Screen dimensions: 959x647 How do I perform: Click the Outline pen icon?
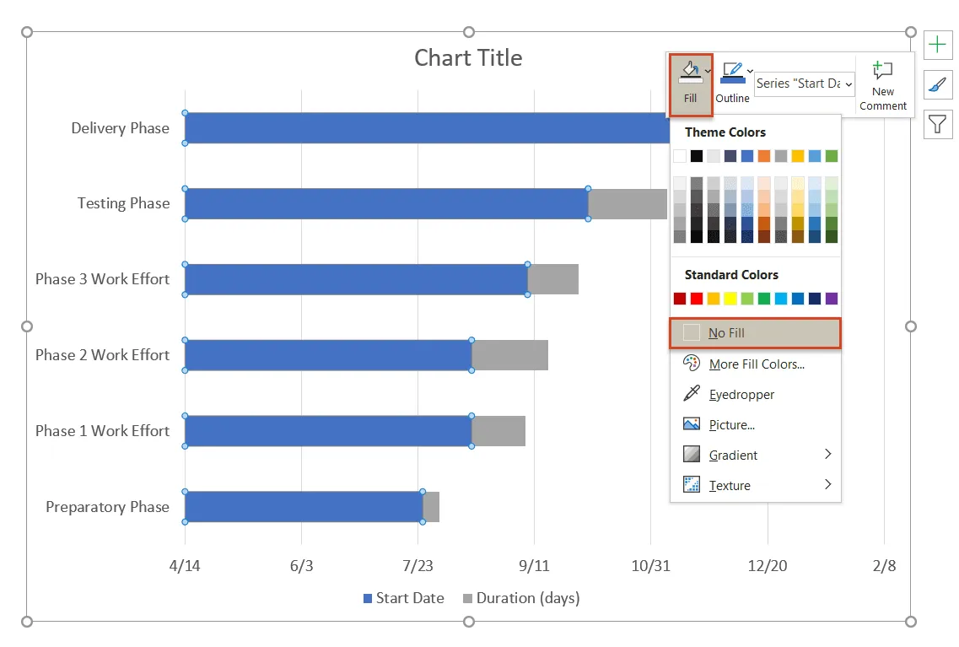pyautogui.click(x=731, y=74)
